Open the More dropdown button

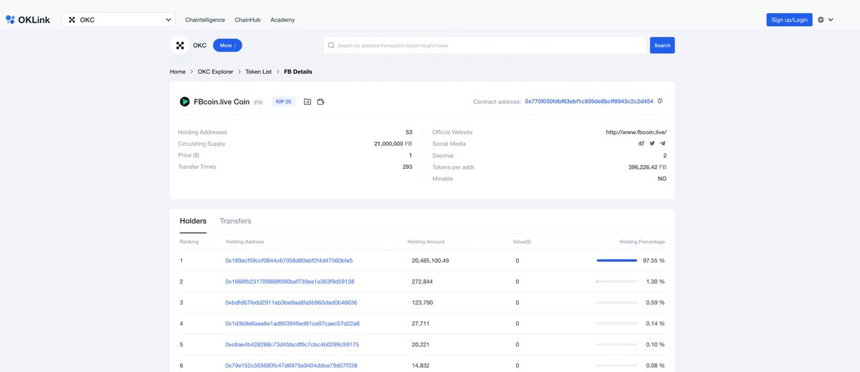pos(227,45)
